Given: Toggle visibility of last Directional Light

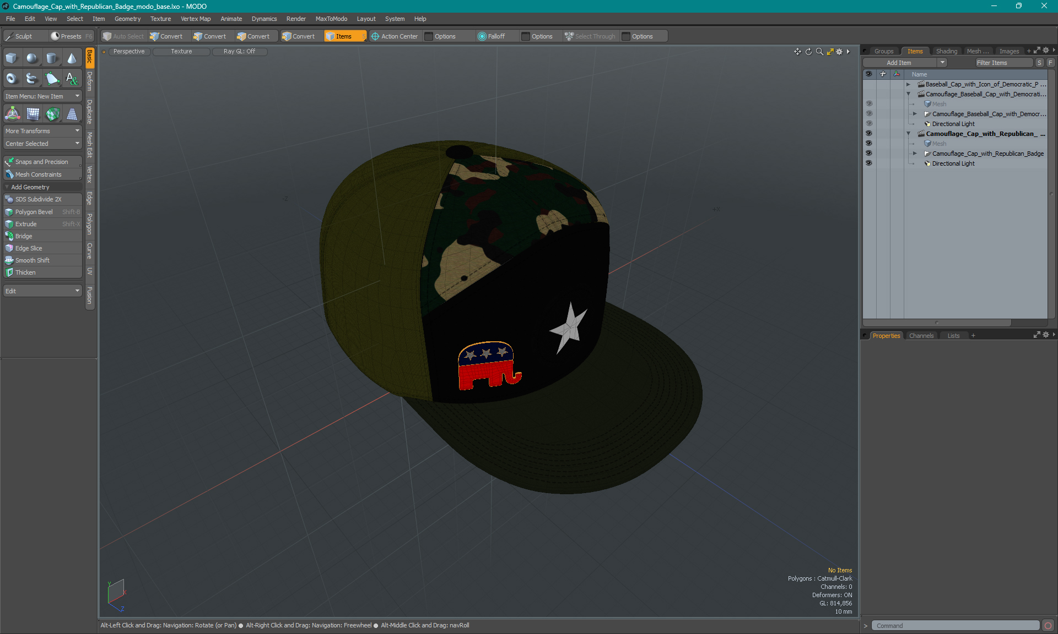Looking at the screenshot, I should point(869,163).
